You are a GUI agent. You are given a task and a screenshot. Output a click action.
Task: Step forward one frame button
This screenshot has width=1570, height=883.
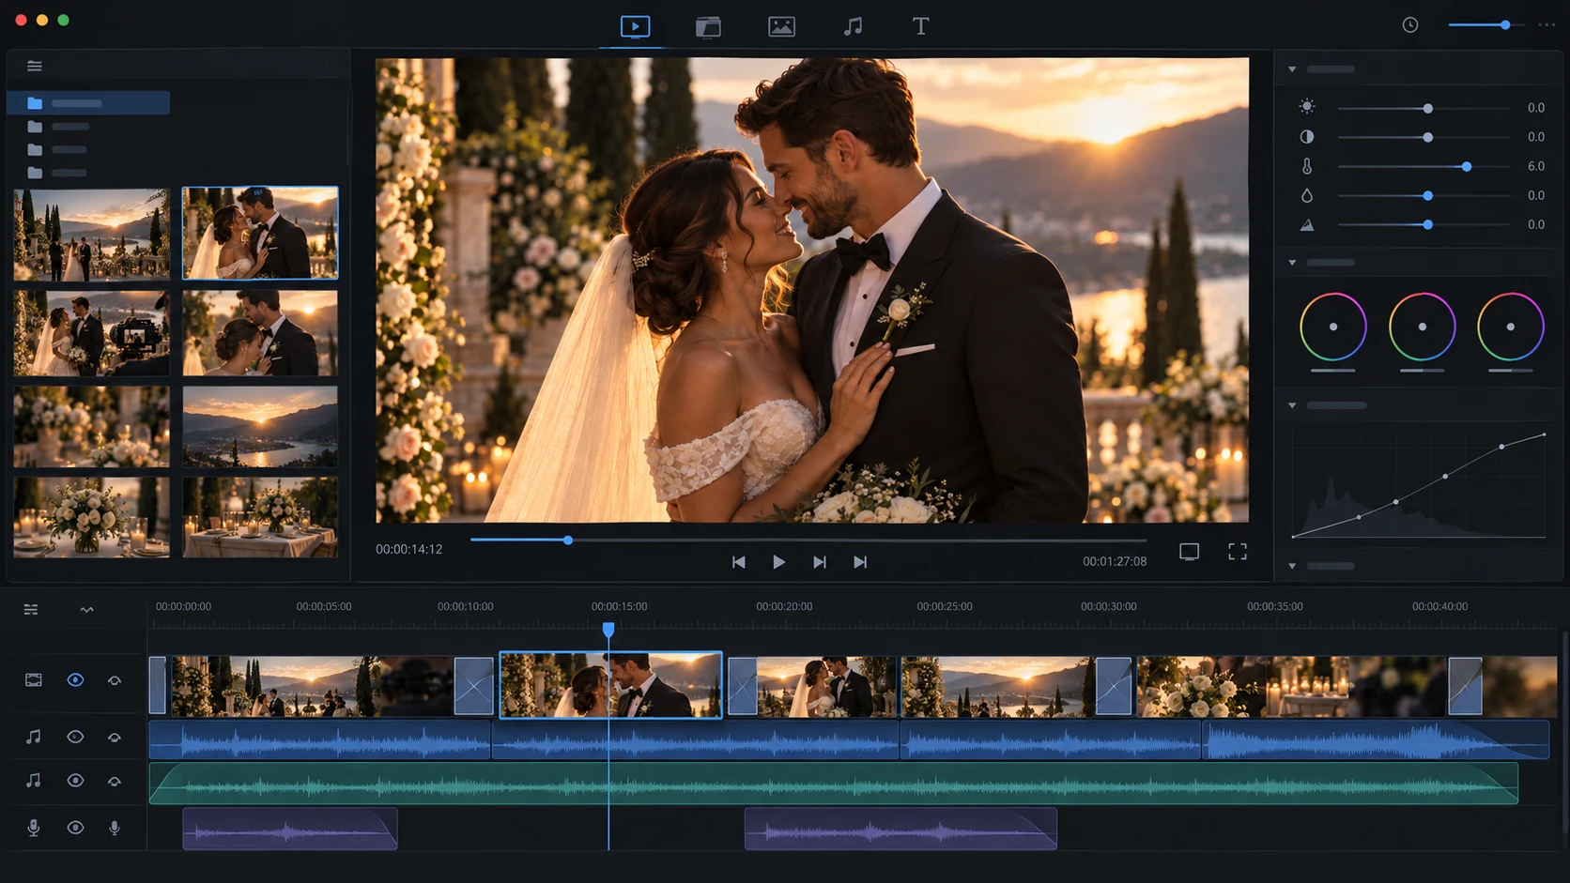click(x=819, y=562)
